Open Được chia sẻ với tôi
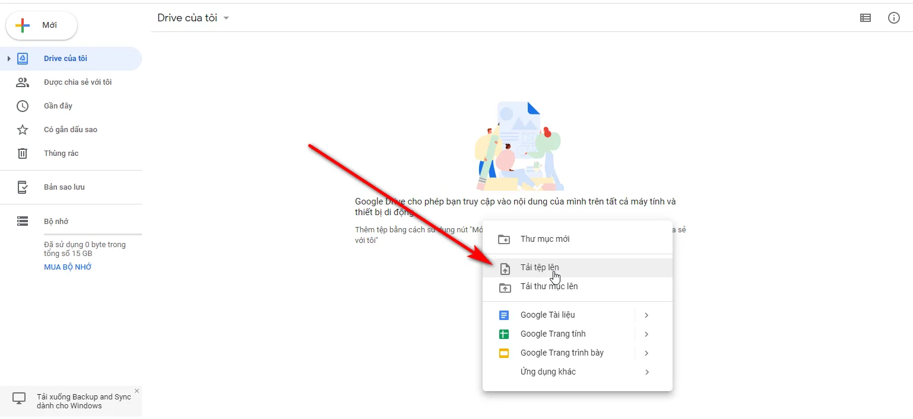The height and width of the screenshot is (419, 913). (x=71, y=82)
